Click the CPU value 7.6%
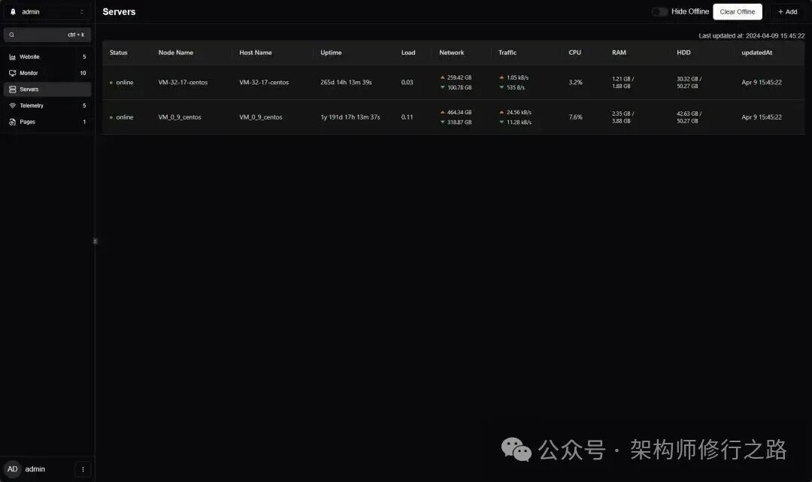 coord(575,117)
